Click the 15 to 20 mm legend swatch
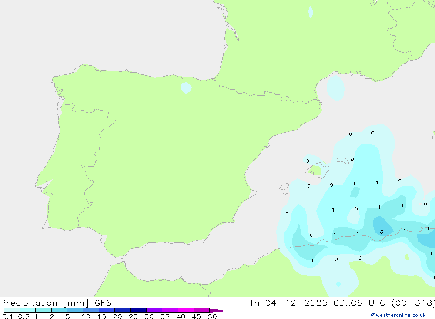Viewport: 435px width, 319px height. 107,310
